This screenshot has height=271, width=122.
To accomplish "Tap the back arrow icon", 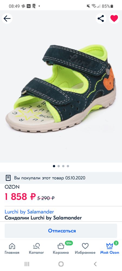I will [x=7, y=18].
